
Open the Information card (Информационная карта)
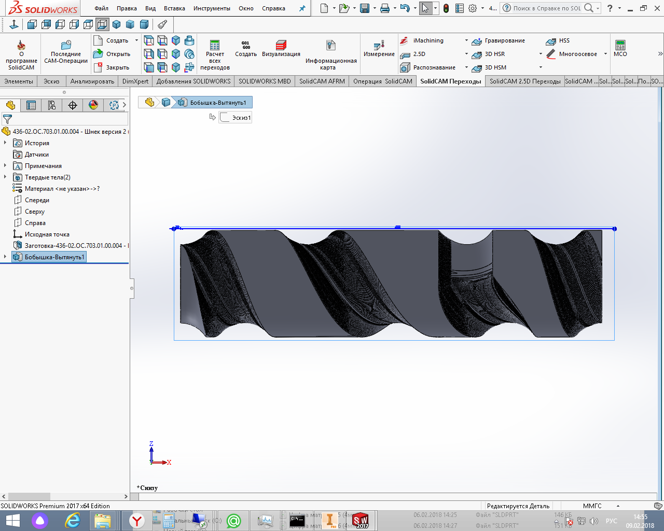point(331,54)
